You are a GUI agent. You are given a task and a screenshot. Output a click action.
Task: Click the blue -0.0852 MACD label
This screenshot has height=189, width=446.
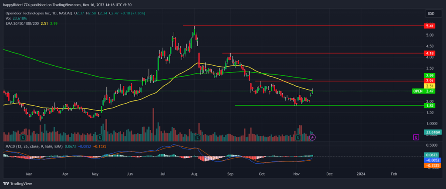(432, 160)
